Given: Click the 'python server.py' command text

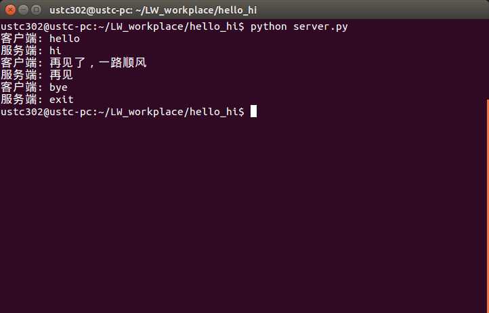Looking at the screenshot, I should (299, 26).
